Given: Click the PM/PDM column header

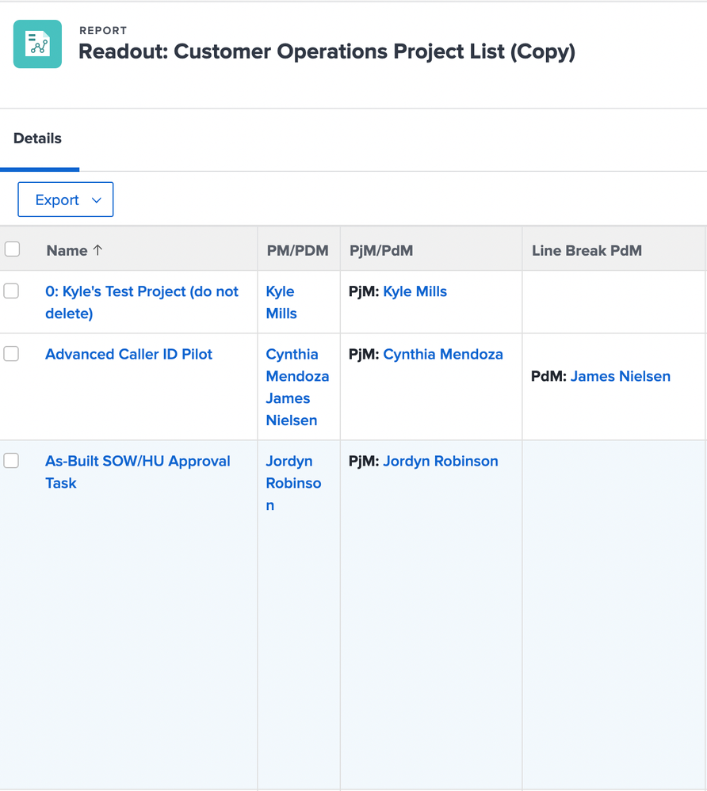Looking at the screenshot, I should pos(297,250).
